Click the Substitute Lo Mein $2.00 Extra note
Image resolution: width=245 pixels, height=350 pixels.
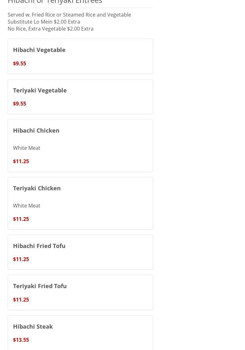[44, 22]
